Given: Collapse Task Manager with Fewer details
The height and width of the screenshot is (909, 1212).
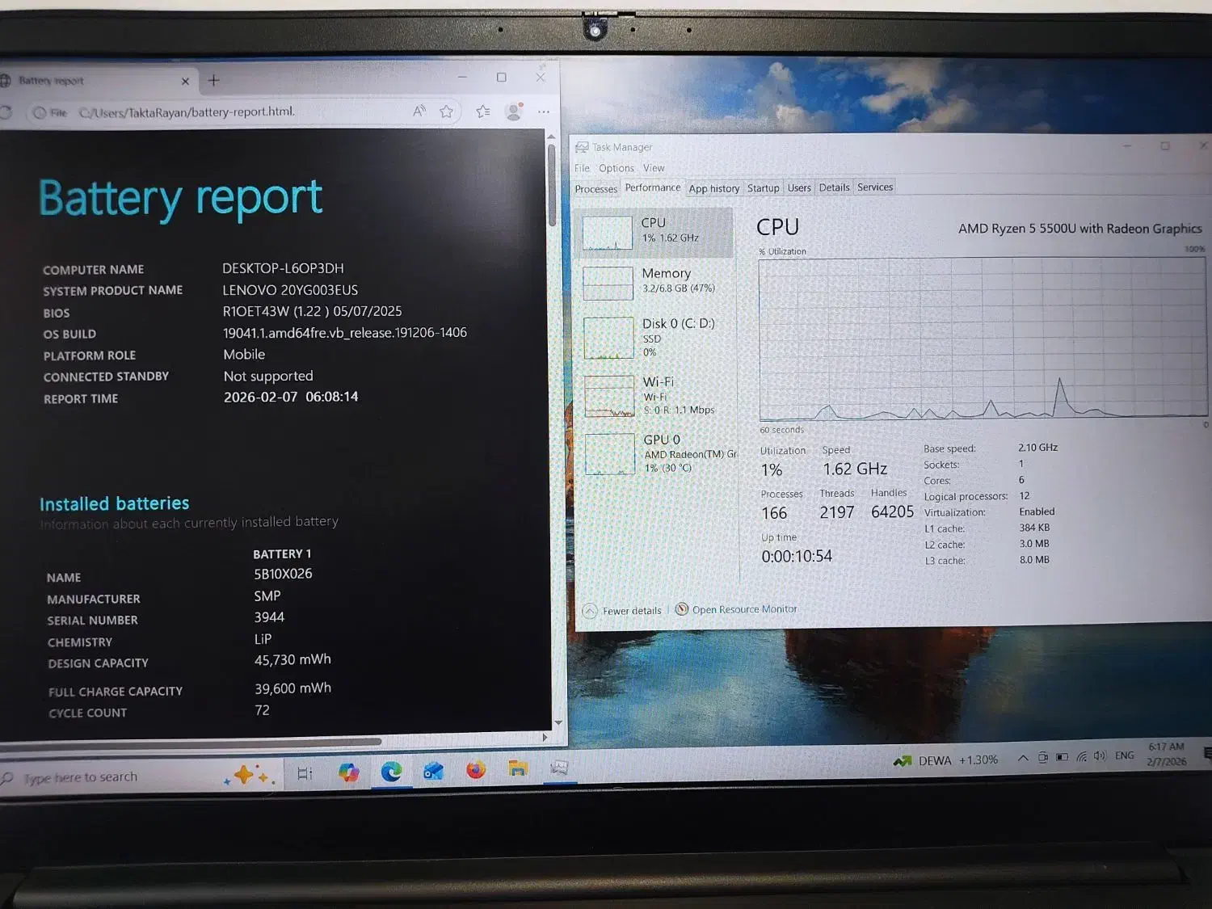Looking at the screenshot, I should tap(622, 611).
